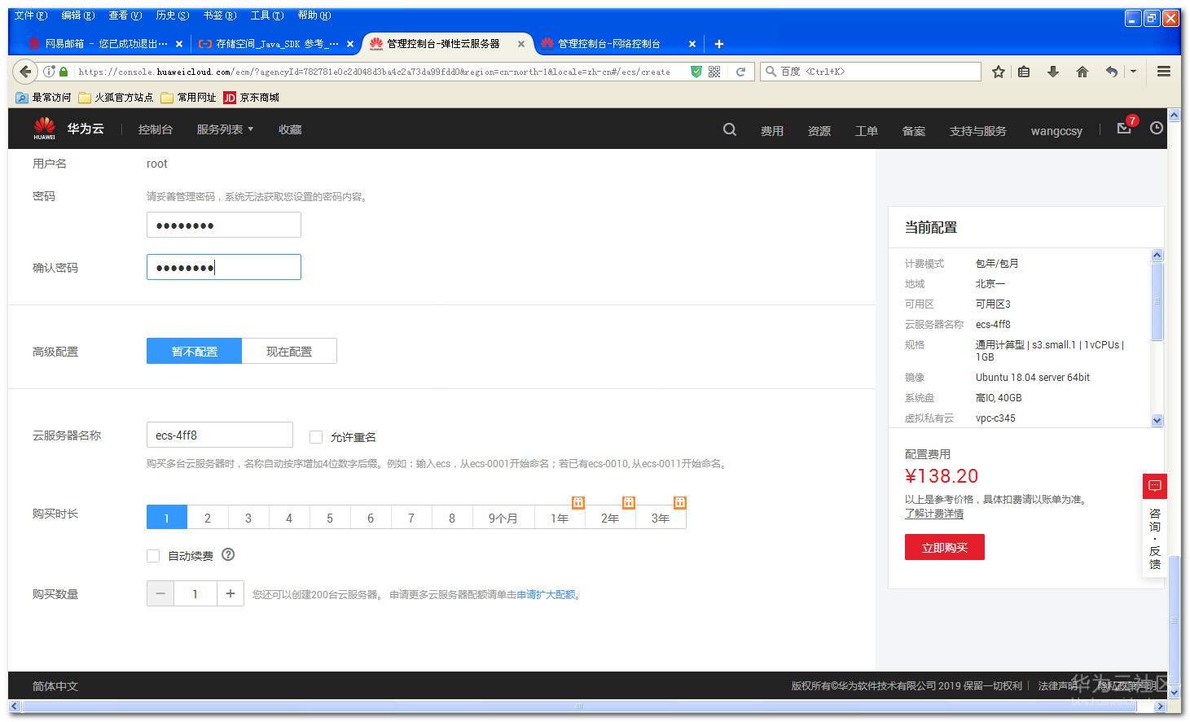The width and height of the screenshot is (1190, 722).
Task: Bookmark this page with the star icon
Action: click(x=999, y=72)
